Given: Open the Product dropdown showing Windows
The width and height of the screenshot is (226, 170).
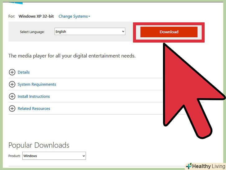Looking at the screenshot, I should coord(54,156).
